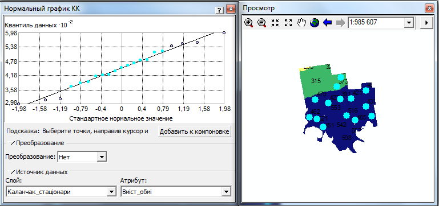Open the Слой dropdown Каланчак_стаціонари
This screenshot has height=206, width=439.
click(x=111, y=192)
